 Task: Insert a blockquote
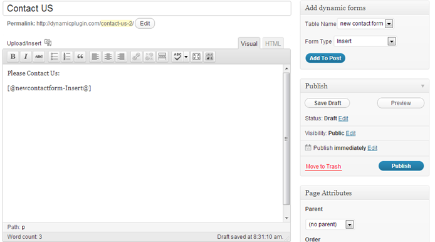[x=80, y=56]
